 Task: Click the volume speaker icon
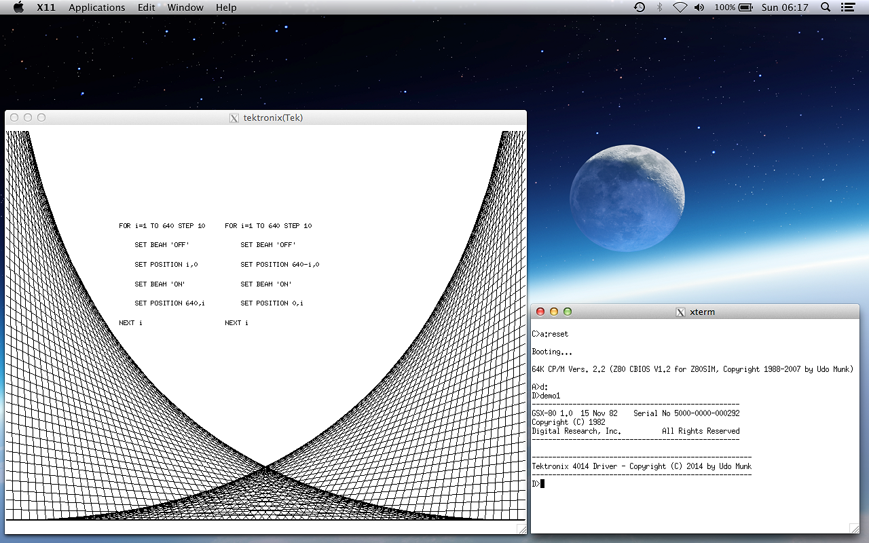tap(699, 7)
